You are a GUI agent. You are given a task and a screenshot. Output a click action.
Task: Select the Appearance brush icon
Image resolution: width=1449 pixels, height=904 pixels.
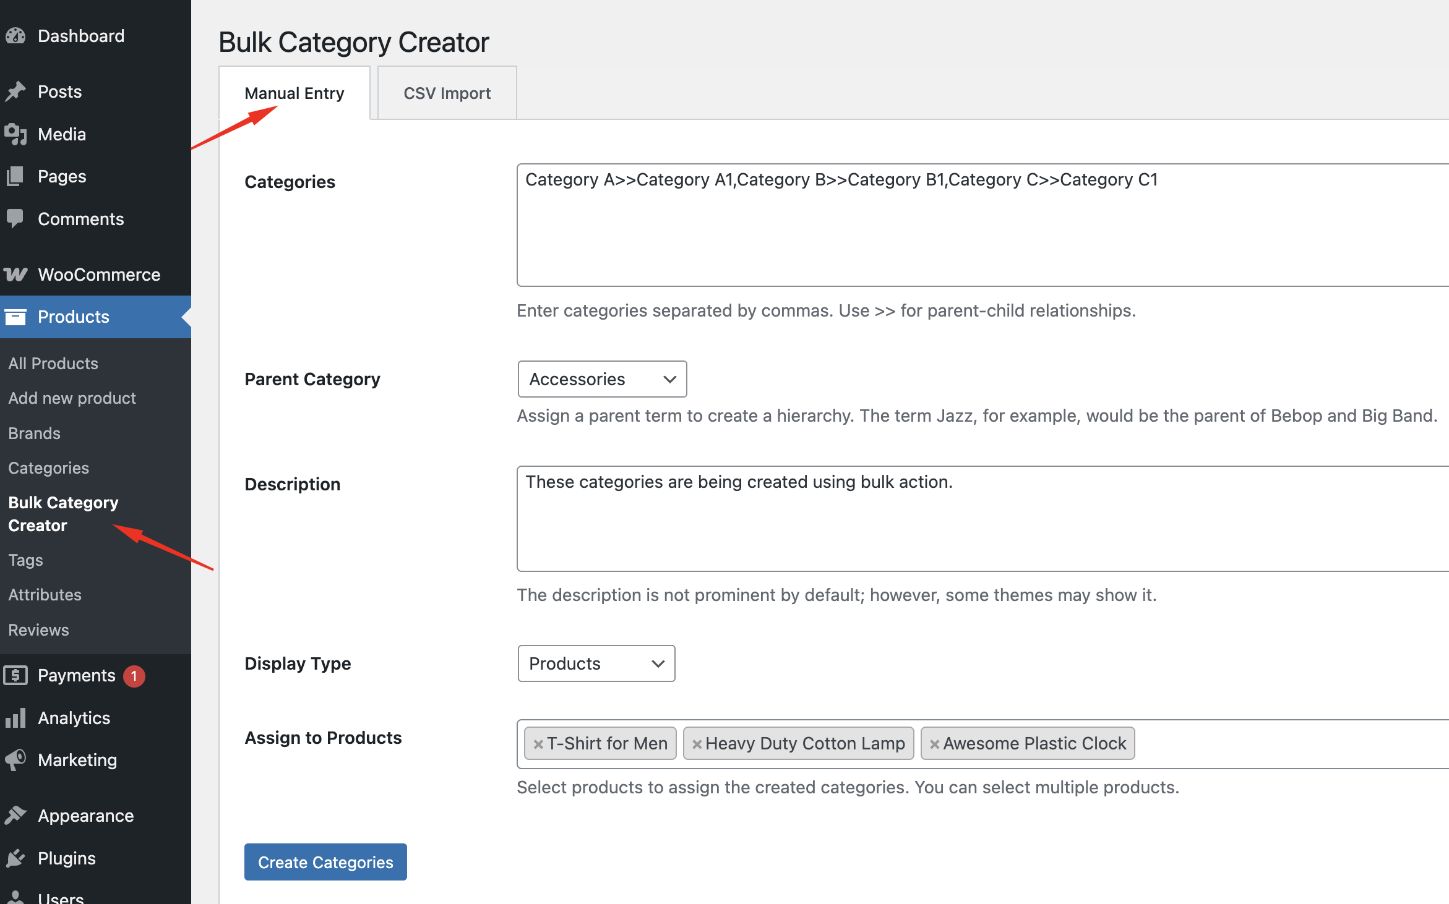click(16, 815)
